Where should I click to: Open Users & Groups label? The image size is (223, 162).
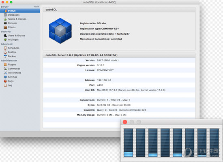tap(17, 36)
